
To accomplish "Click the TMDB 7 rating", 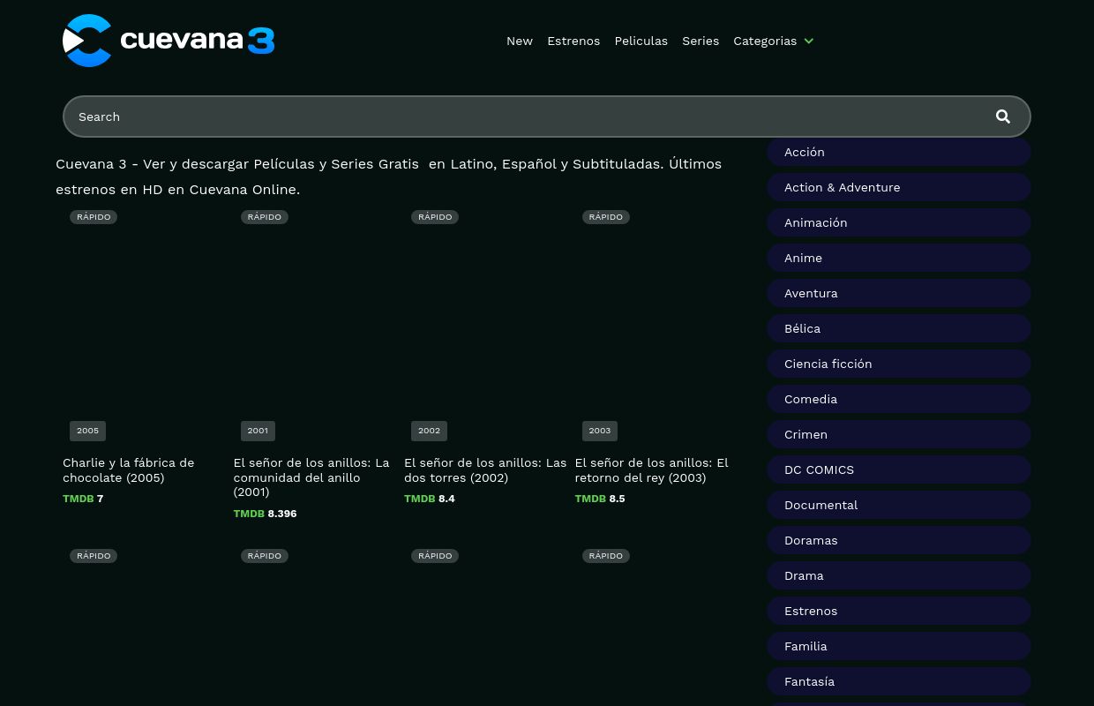I will [83, 499].
